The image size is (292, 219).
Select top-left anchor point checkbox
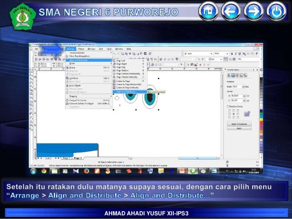(x=229, y=111)
